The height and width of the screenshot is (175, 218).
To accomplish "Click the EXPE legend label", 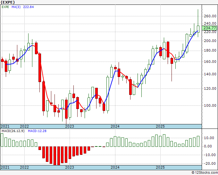I will pyautogui.click(x=5, y=7).
